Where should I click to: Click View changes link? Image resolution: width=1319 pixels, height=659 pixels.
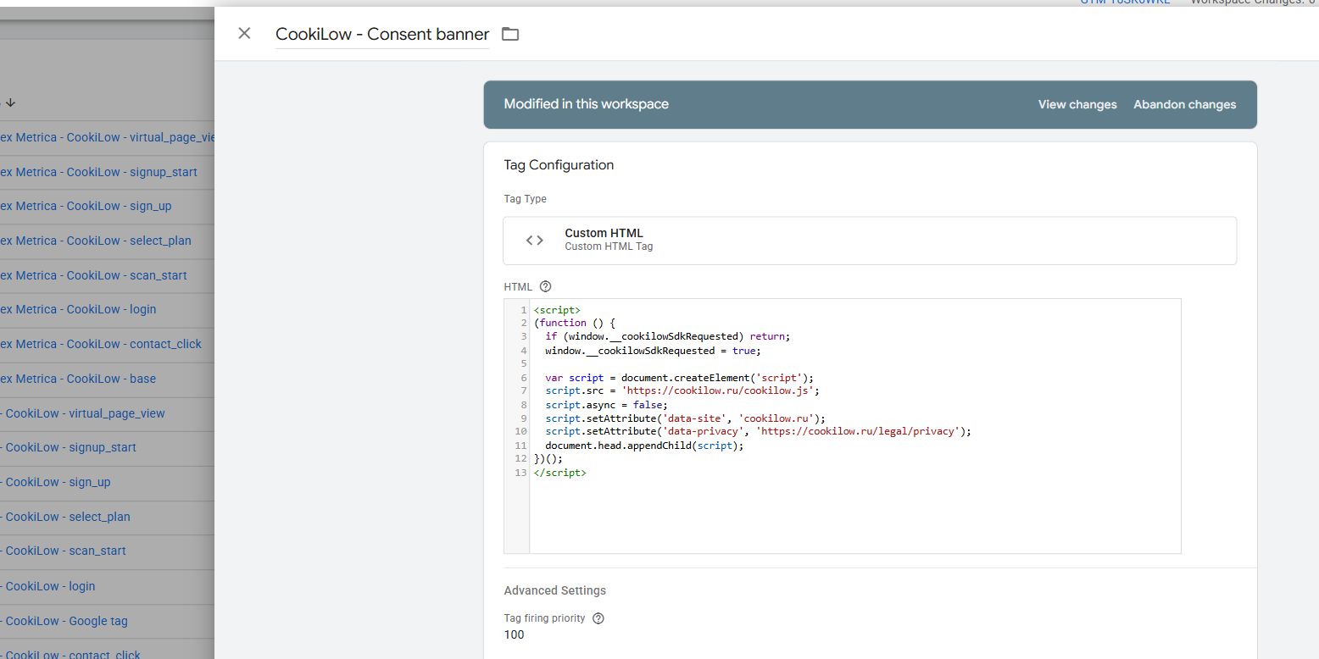(1077, 104)
